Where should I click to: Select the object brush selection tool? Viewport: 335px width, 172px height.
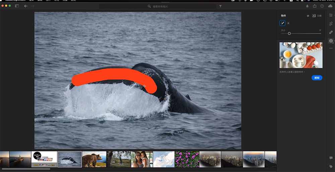[283, 23]
